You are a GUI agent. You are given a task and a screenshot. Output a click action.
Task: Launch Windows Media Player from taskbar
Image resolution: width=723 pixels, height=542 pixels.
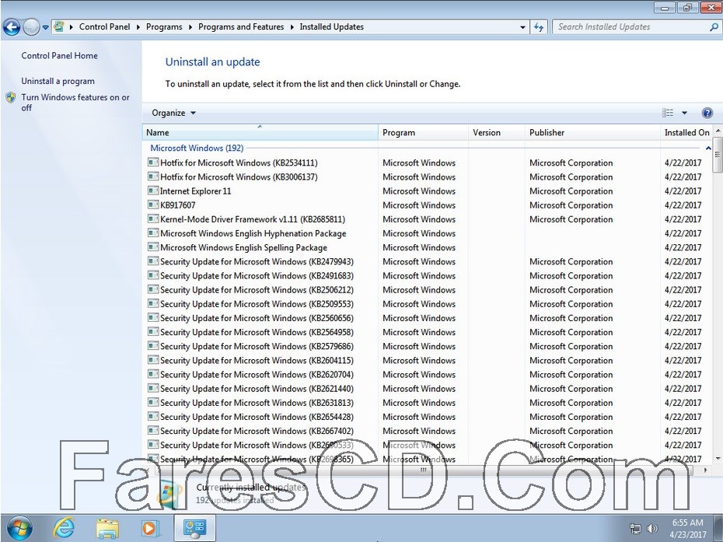tap(149, 528)
